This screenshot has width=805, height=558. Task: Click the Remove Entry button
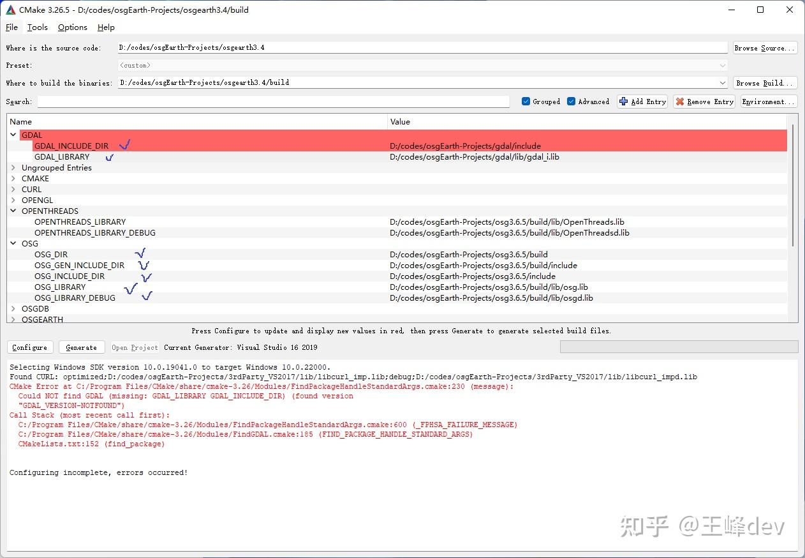pos(704,102)
